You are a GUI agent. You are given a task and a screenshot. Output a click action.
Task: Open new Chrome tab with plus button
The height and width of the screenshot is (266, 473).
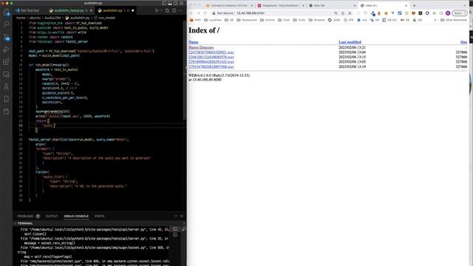(x=414, y=5)
